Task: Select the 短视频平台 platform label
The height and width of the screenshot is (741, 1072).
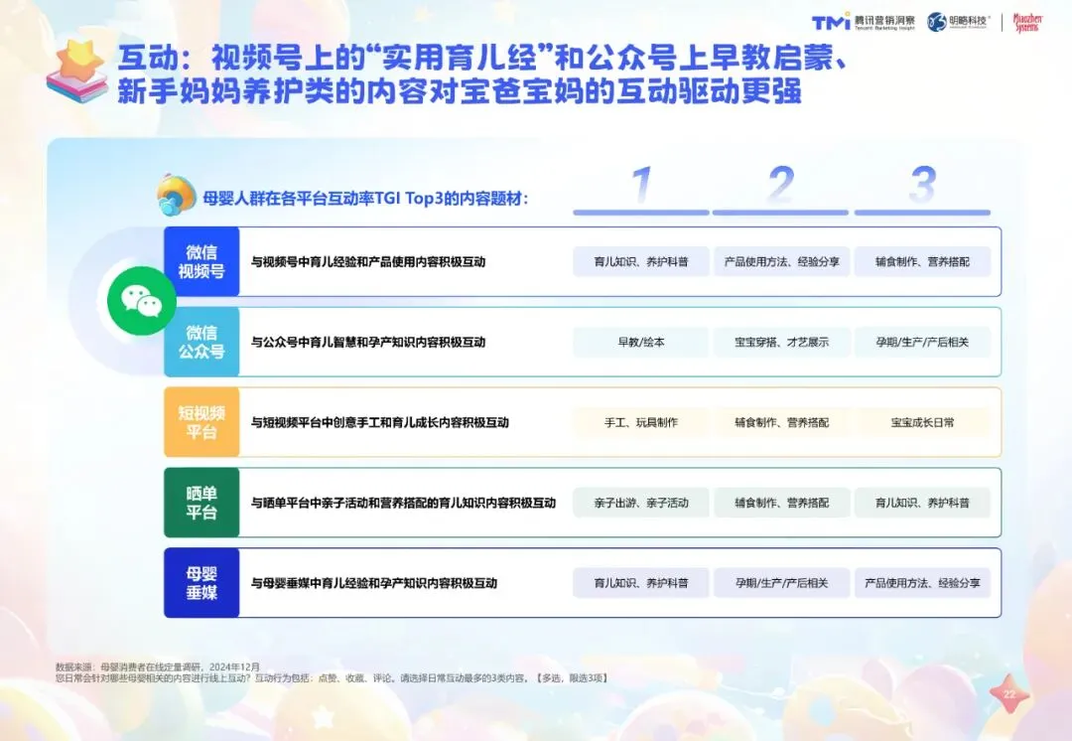Action: 201,422
